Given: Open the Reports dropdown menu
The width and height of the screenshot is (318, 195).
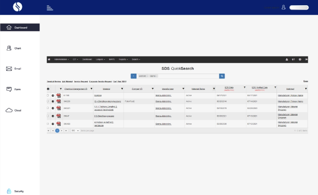Looking at the screenshot, I should click(x=123, y=59).
